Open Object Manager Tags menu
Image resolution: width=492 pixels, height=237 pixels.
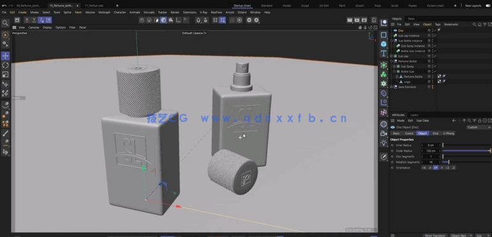pyautogui.click(x=437, y=24)
